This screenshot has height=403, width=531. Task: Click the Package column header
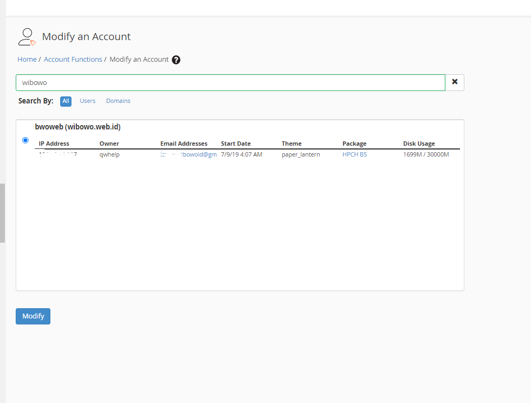click(354, 144)
